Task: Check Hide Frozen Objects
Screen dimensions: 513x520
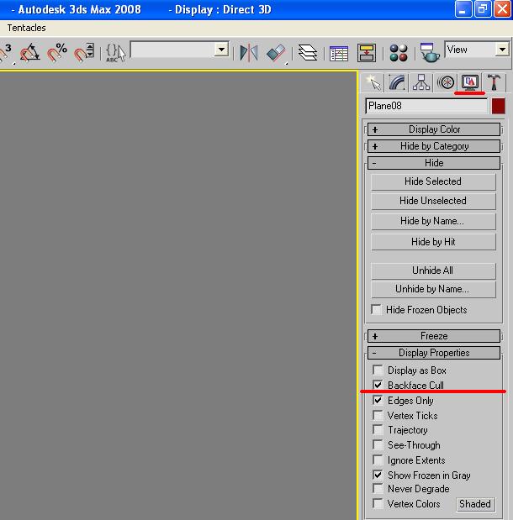Action: 377,310
